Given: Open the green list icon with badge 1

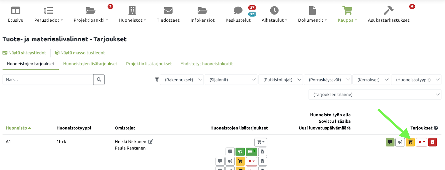Looking at the screenshot, I should tap(251, 152).
